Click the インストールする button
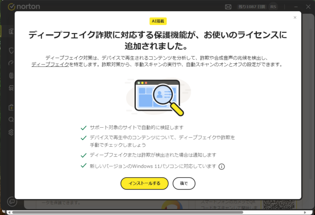The image size is (315, 215). click(145, 183)
